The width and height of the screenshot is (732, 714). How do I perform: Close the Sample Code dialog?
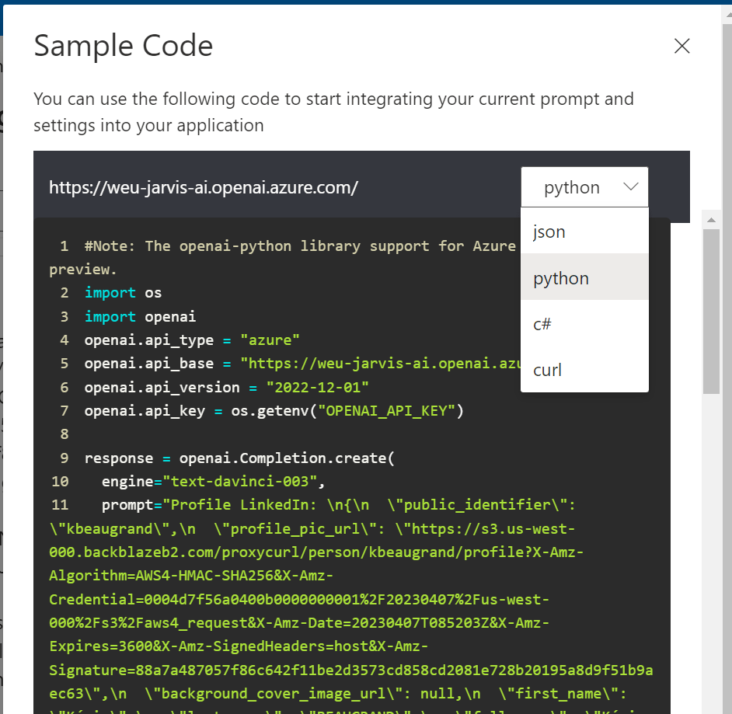681,47
